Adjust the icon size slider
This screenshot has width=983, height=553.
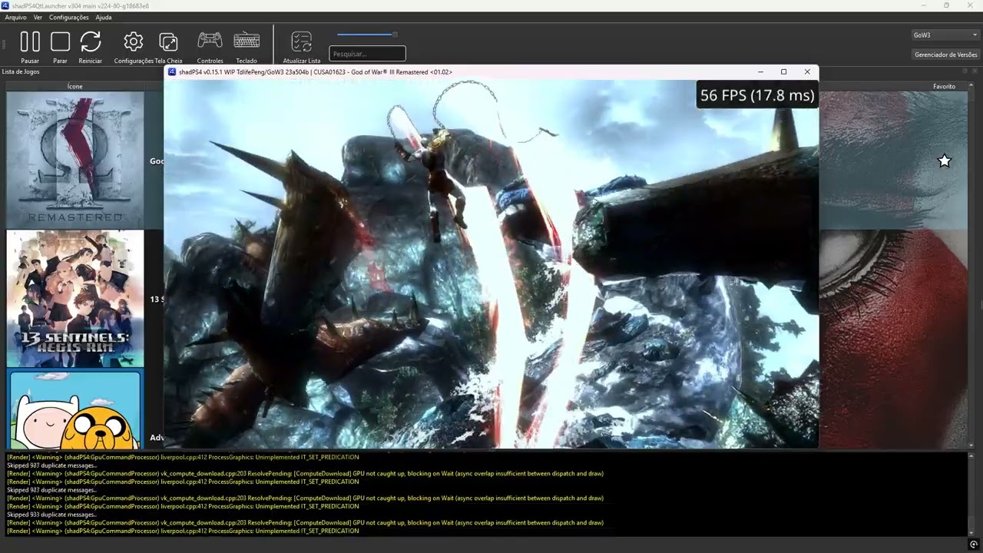click(x=367, y=35)
